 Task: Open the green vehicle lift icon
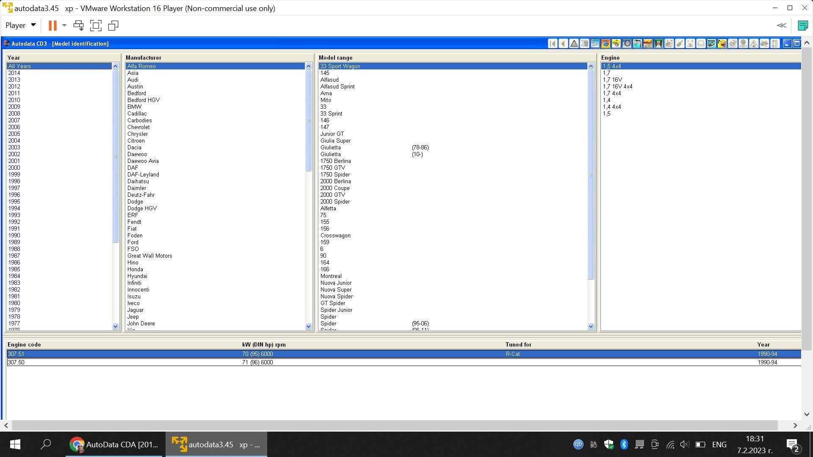coord(658,43)
